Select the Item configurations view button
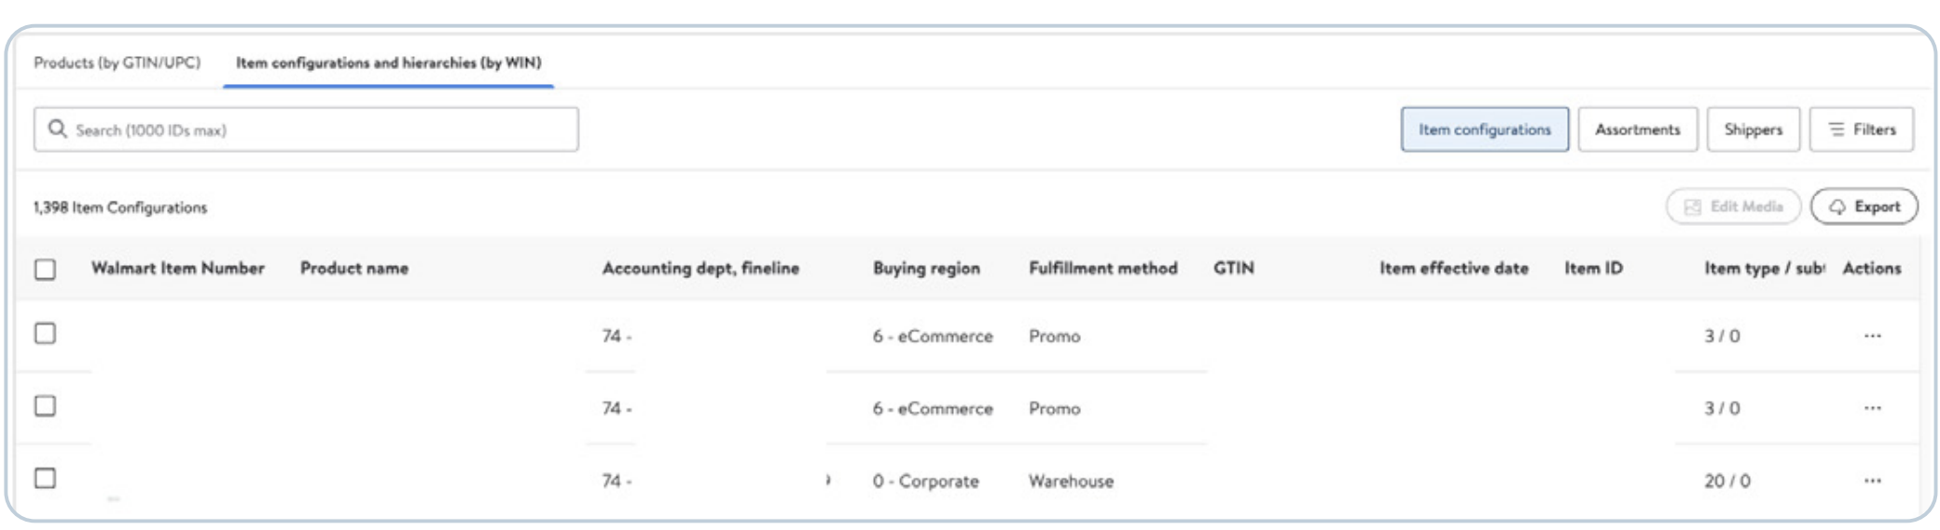Image resolution: width=1940 pixels, height=530 pixels. tap(1485, 130)
